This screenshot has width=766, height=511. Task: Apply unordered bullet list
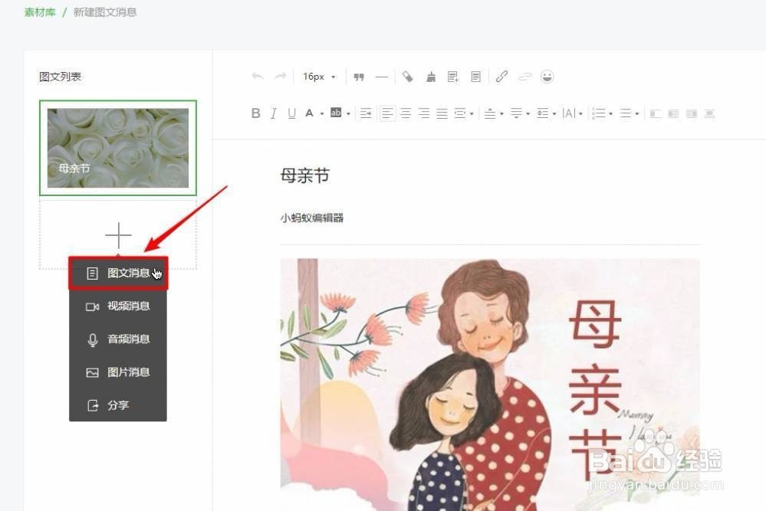tap(626, 113)
